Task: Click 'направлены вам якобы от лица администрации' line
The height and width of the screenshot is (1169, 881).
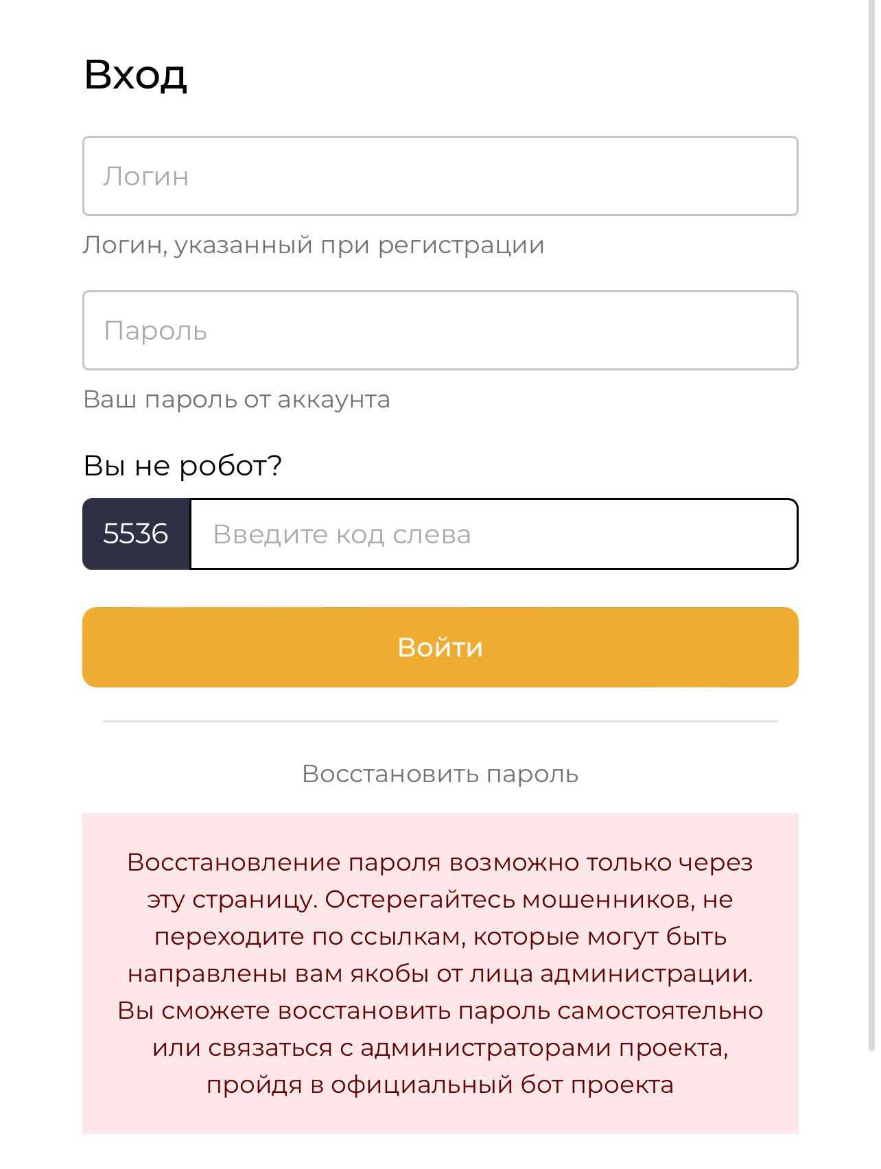Action: 440,973
